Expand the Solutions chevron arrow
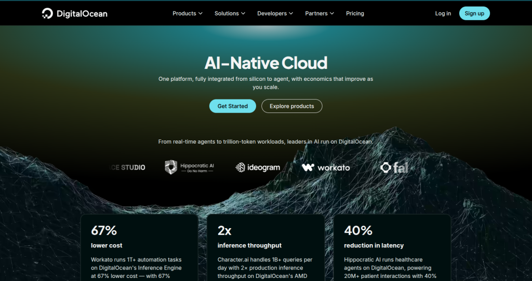This screenshot has width=532, height=281. coord(243,13)
